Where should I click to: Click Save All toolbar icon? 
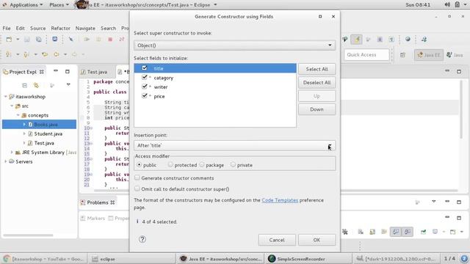[39, 39]
